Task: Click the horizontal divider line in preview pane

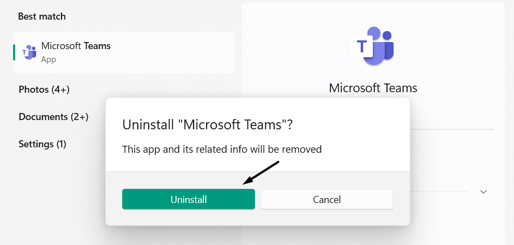Action: [452, 129]
